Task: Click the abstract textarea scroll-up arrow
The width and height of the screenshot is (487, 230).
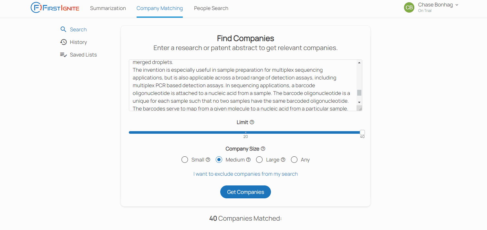Action: pyautogui.click(x=359, y=63)
